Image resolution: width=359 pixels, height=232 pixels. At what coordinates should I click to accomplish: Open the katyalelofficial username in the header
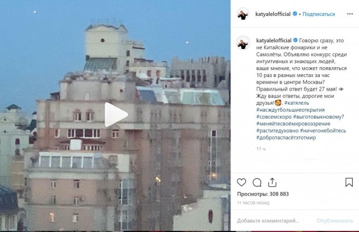click(x=273, y=14)
